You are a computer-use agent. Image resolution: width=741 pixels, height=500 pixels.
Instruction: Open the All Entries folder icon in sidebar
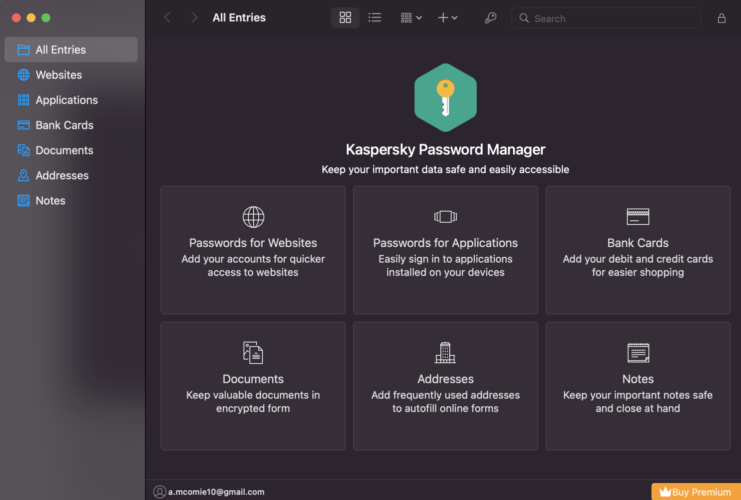pos(24,50)
